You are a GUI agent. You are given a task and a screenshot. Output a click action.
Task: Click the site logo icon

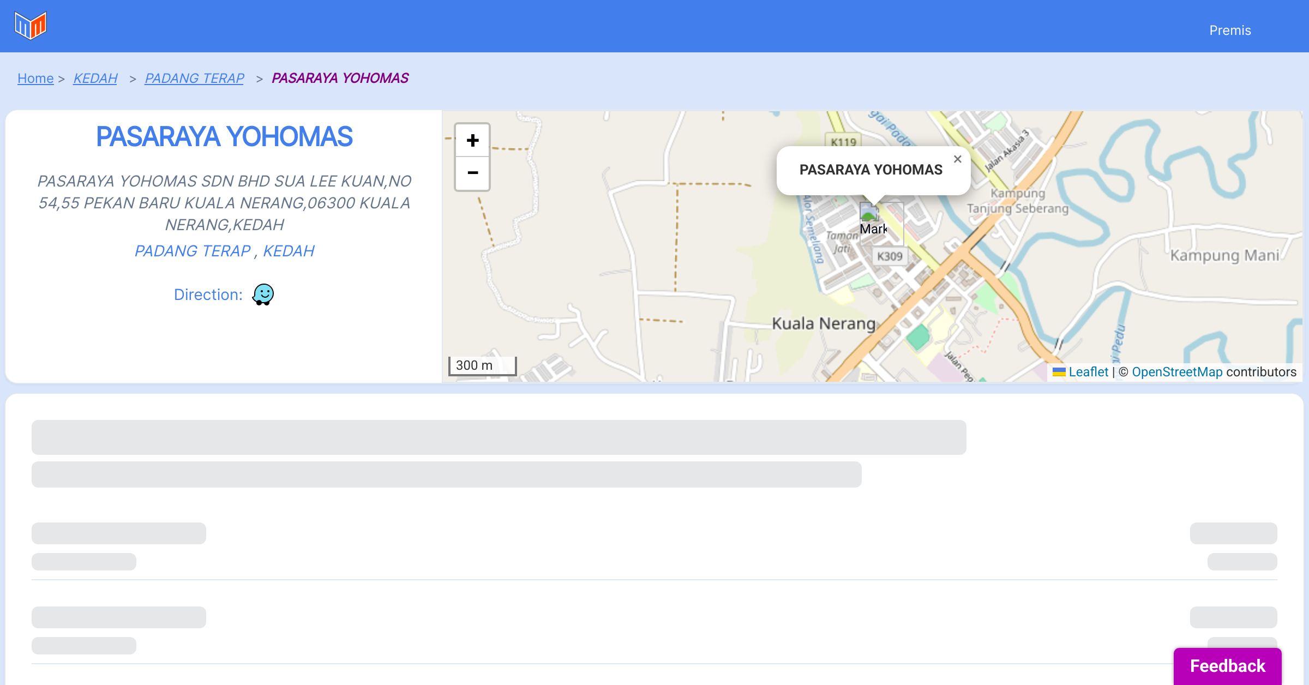click(x=31, y=25)
